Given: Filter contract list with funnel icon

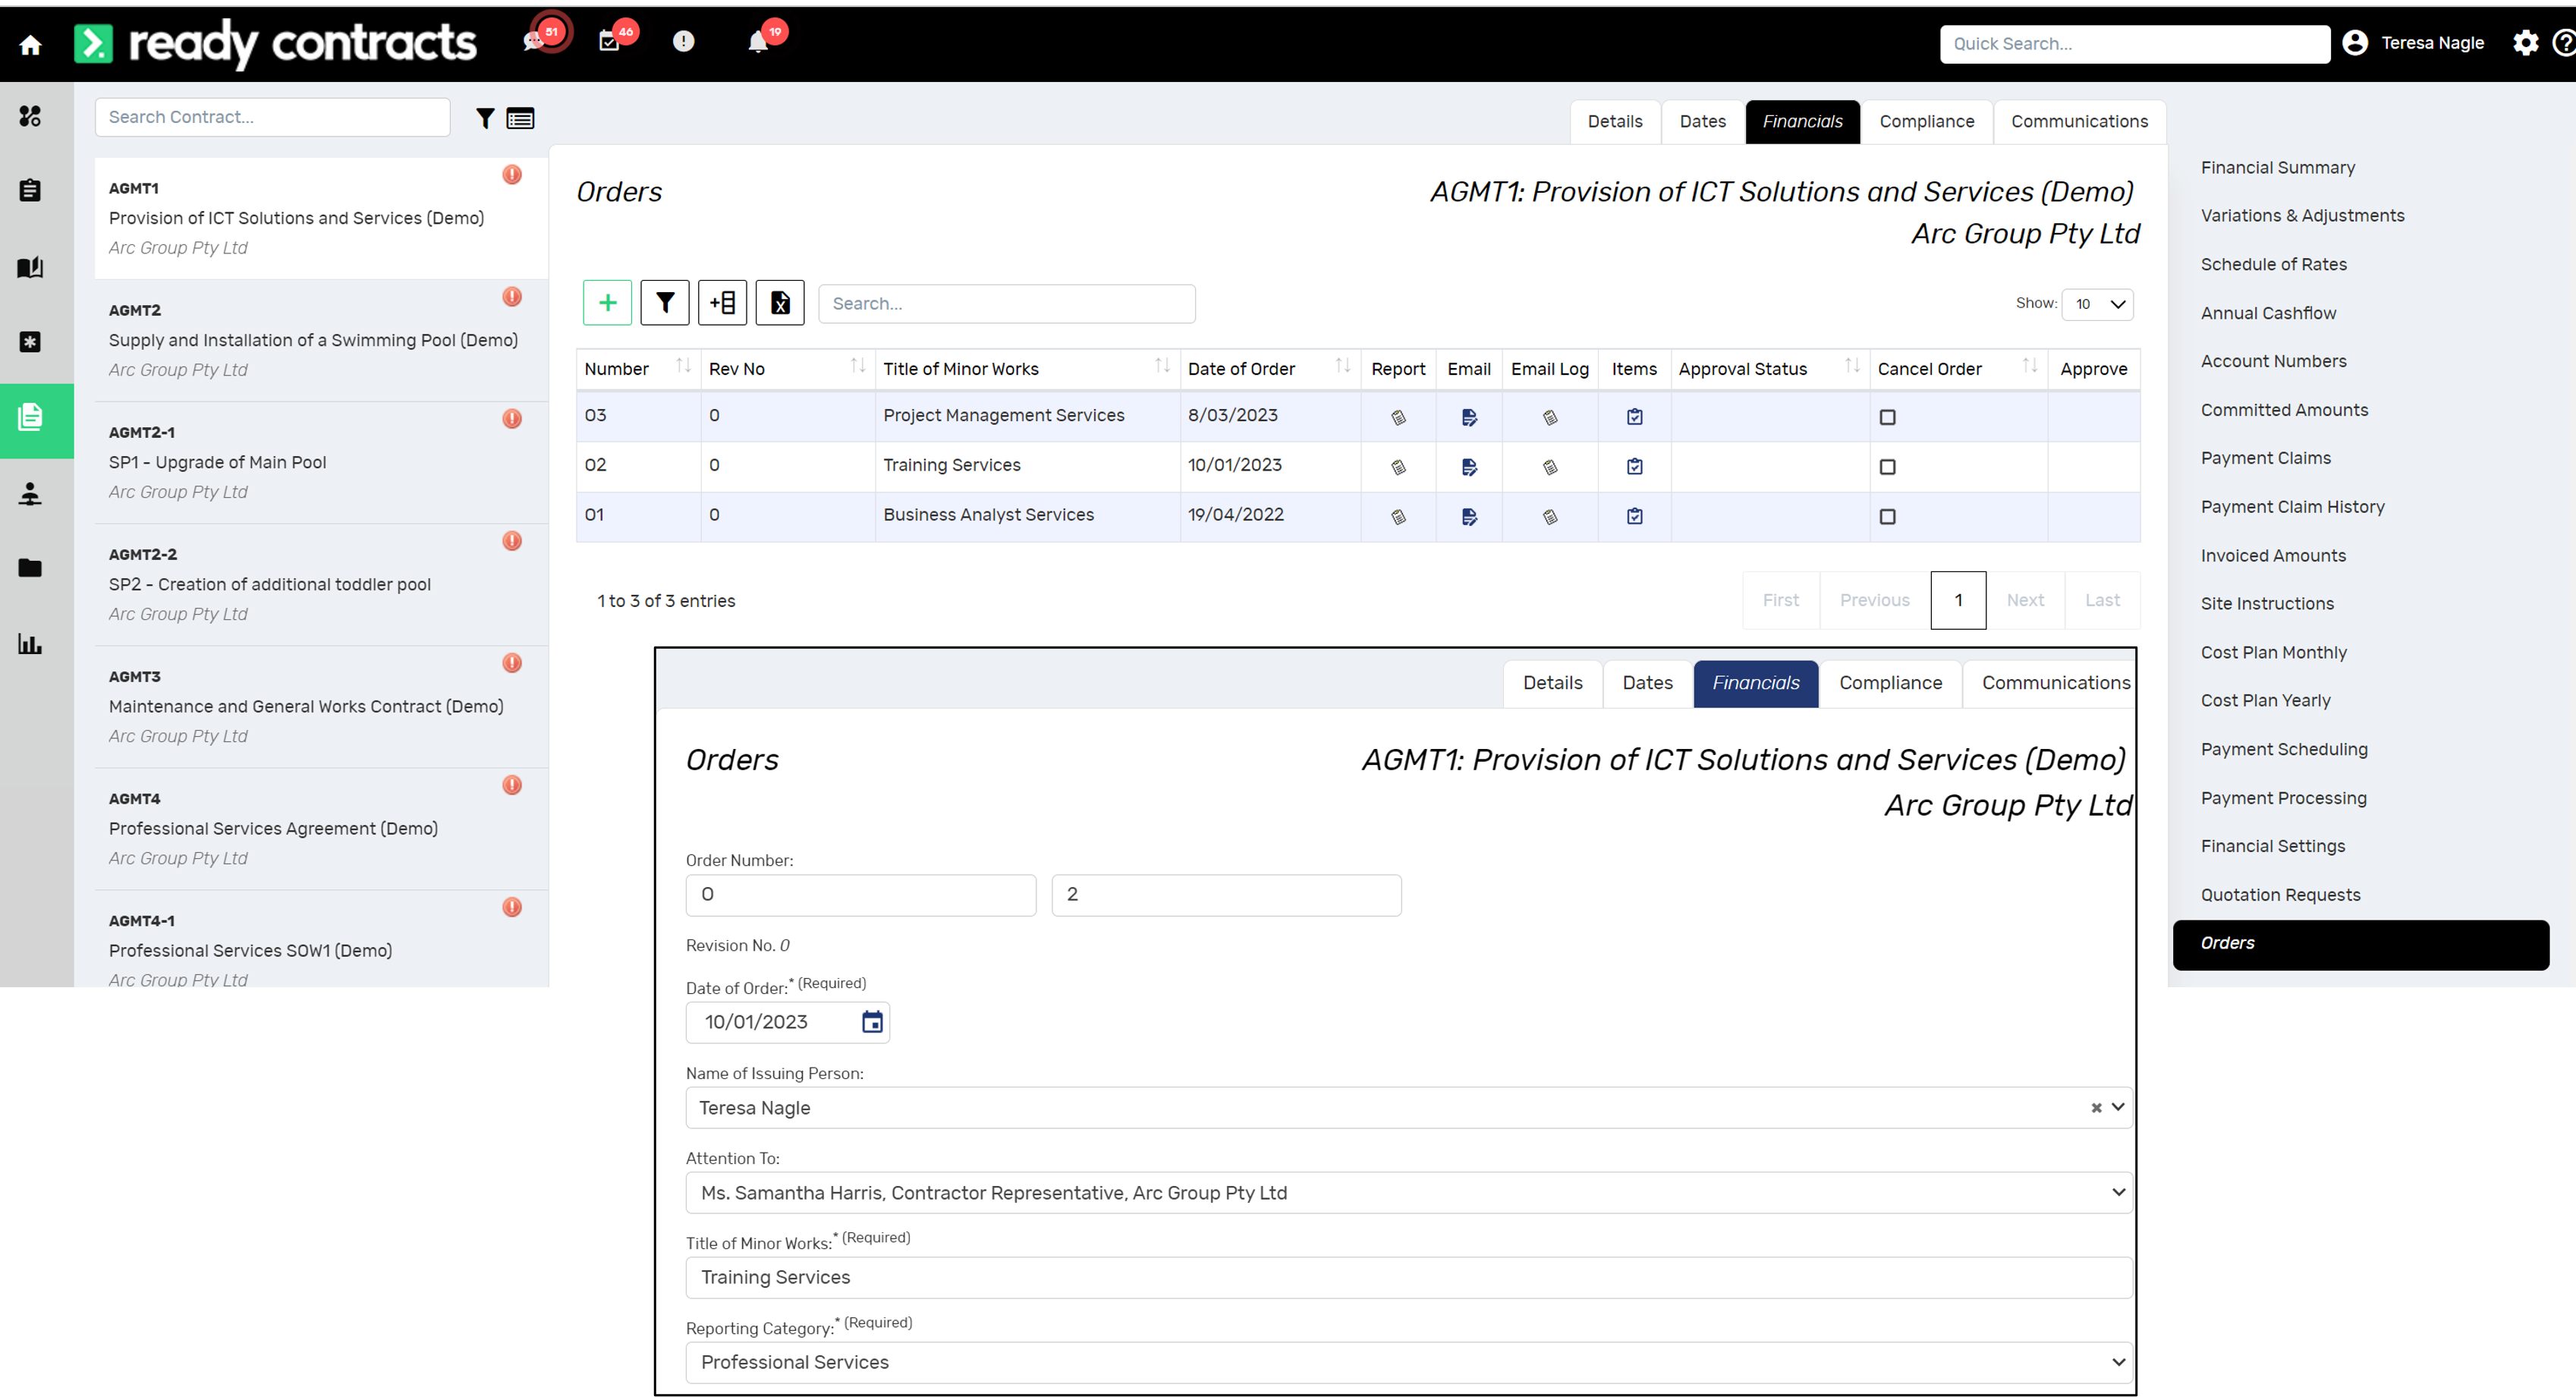Looking at the screenshot, I should coord(485,119).
